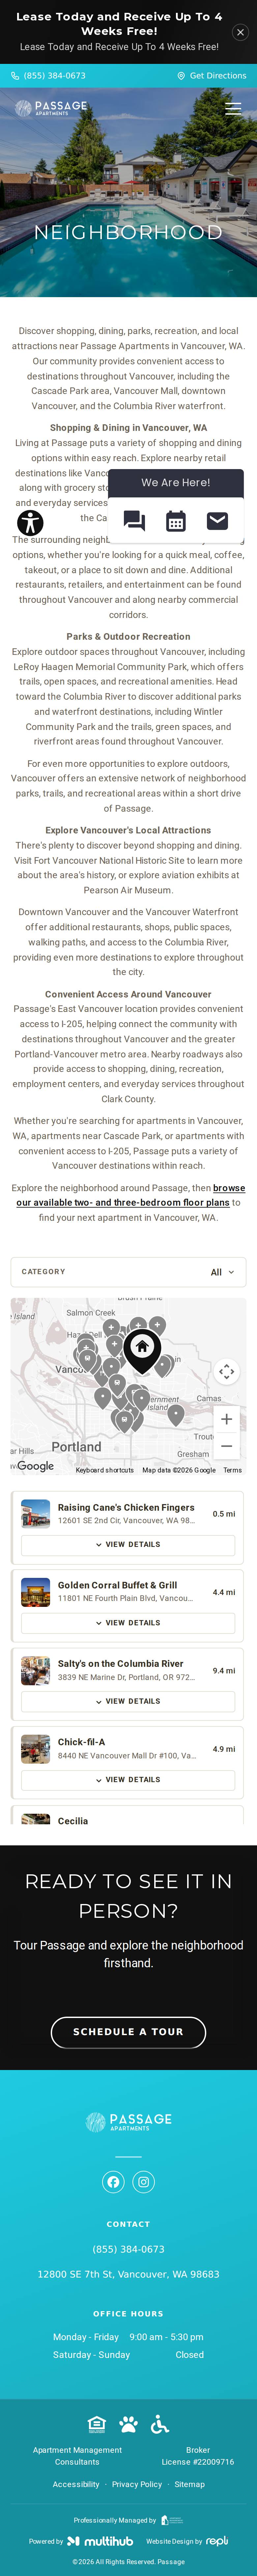Screen dimensions: 257x2576
Task: Open the Privacy Policy footer link
Action: point(137,2484)
